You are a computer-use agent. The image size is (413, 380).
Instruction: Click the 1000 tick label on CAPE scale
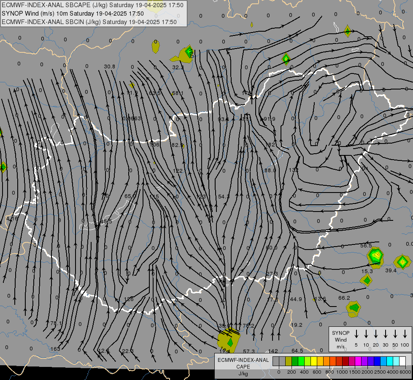342,372
